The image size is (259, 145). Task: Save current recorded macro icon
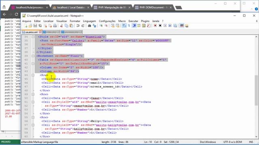[x=175, y=26]
